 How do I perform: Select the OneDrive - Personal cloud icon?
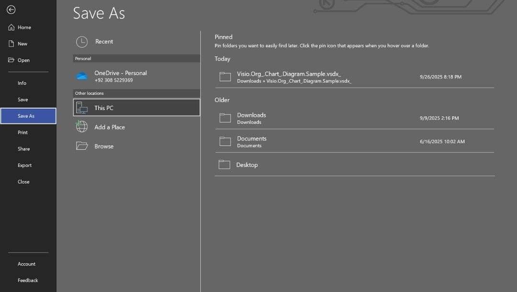coord(81,75)
